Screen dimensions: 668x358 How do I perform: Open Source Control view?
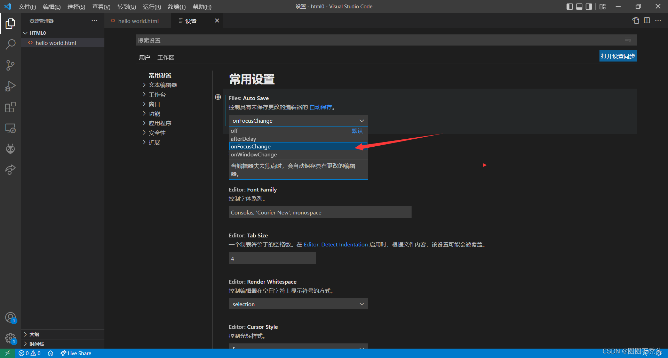click(x=10, y=65)
